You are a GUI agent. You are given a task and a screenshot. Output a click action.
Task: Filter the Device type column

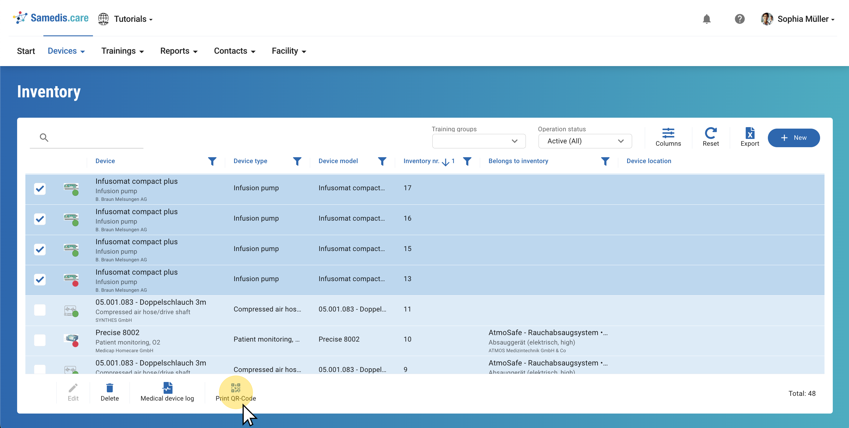[297, 161]
